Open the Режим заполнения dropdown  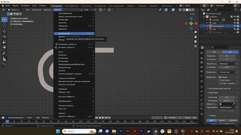pos(227,72)
